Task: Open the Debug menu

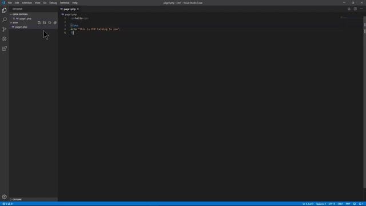Action: pos(53,3)
